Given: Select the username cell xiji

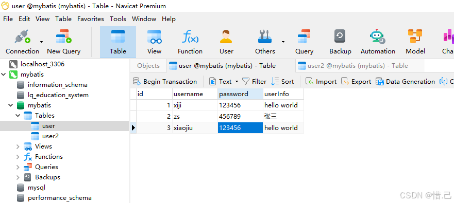Looking at the screenshot, I should [195, 105].
